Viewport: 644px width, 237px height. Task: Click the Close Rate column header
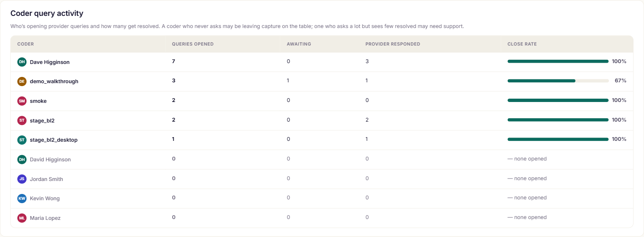(x=522, y=44)
